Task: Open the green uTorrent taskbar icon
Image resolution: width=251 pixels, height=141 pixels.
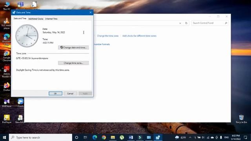Action: click(x=122, y=137)
